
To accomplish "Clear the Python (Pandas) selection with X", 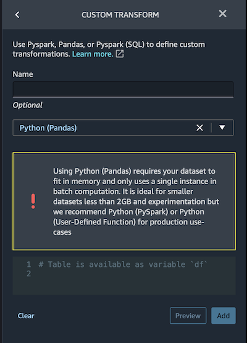I will click(199, 128).
